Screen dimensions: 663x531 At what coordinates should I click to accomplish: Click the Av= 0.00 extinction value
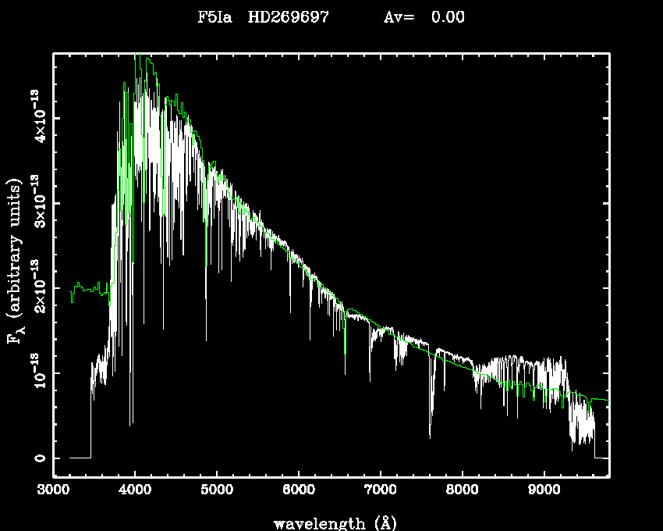tap(424, 17)
